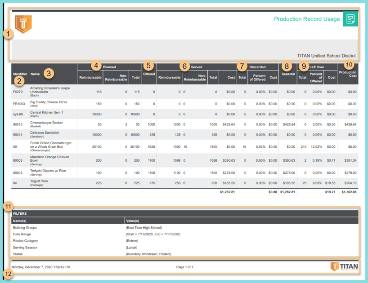Click identifier F0270 for Smucker's Grape Uncrustable
Image resolution: width=368 pixels, height=283 pixels.
(x=17, y=92)
